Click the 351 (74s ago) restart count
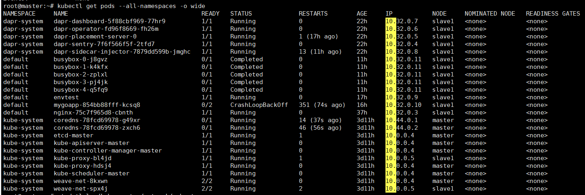This screenshot has height=195, width=585. 322,105
